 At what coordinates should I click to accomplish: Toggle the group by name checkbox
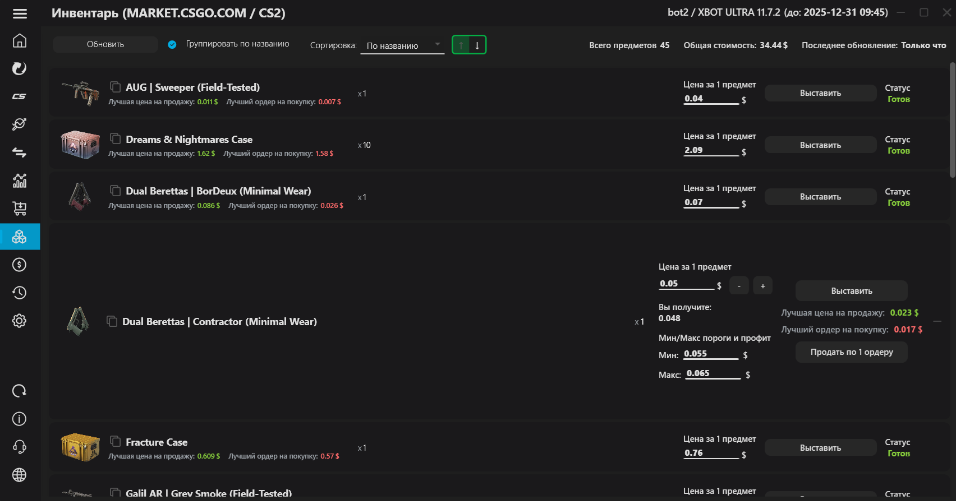172,44
